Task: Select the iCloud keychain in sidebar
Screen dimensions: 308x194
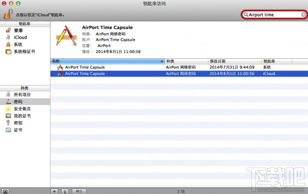Action: coord(20,37)
